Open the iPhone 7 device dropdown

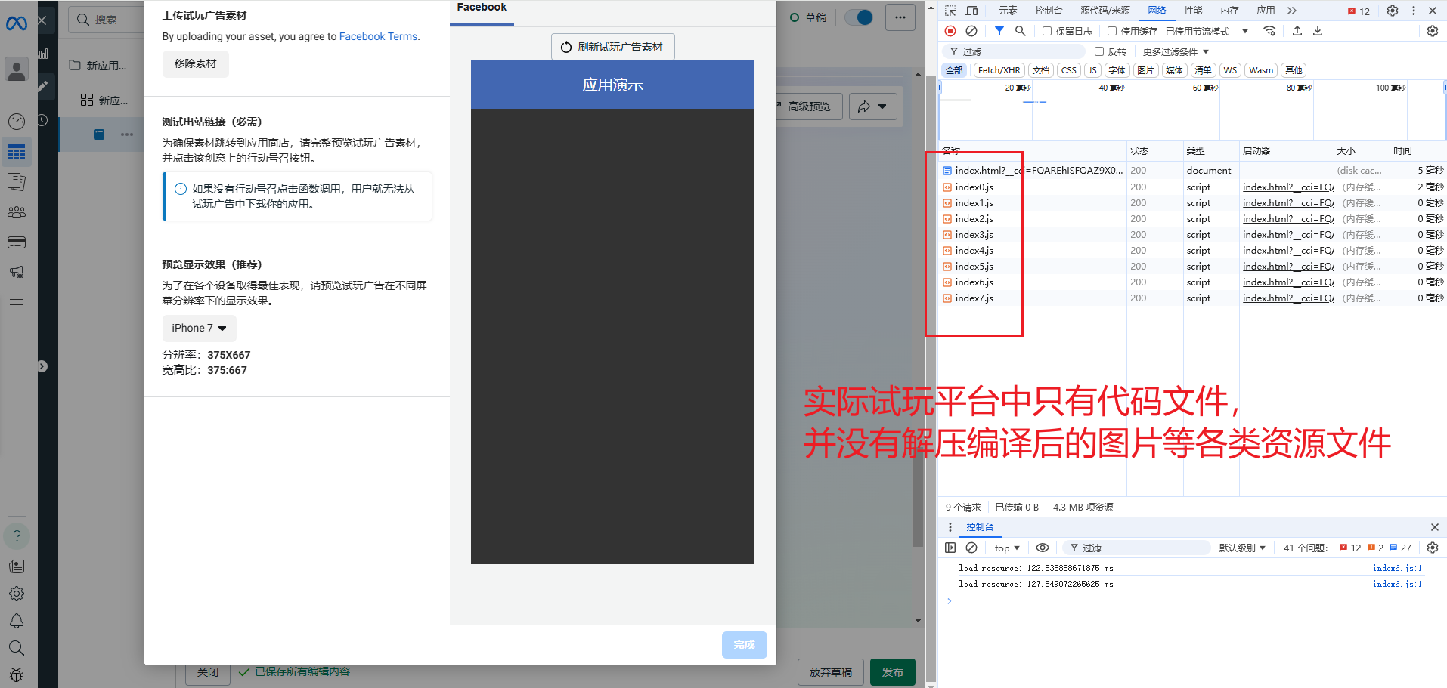[x=200, y=328]
